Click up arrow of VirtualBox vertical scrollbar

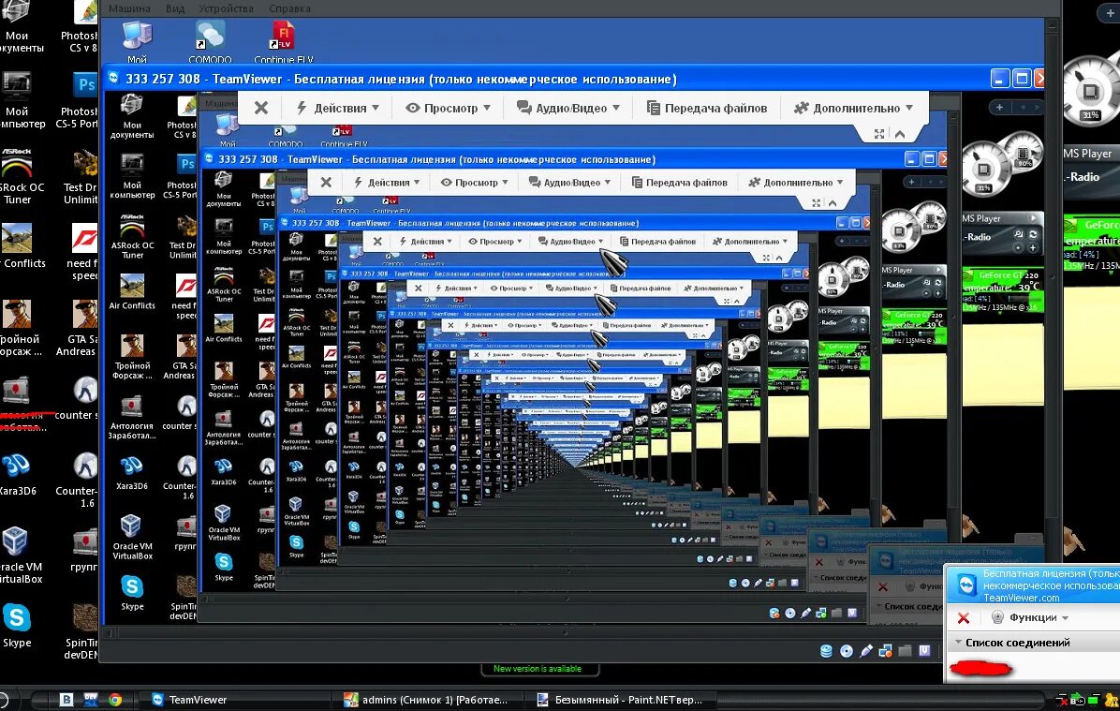[x=1052, y=25]
